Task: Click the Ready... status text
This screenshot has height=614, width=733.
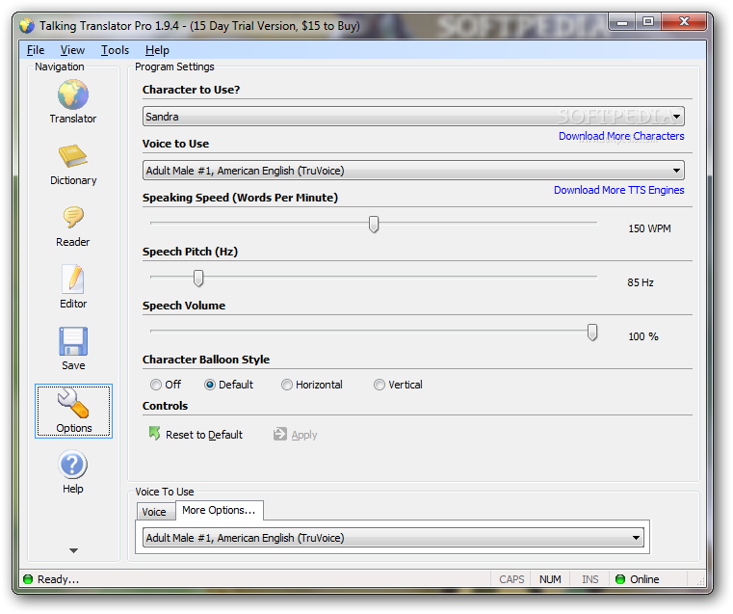Action: 59,579
